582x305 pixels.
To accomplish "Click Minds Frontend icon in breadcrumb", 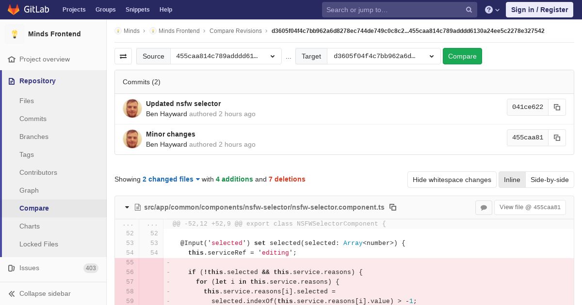I will tap(153, 30).
